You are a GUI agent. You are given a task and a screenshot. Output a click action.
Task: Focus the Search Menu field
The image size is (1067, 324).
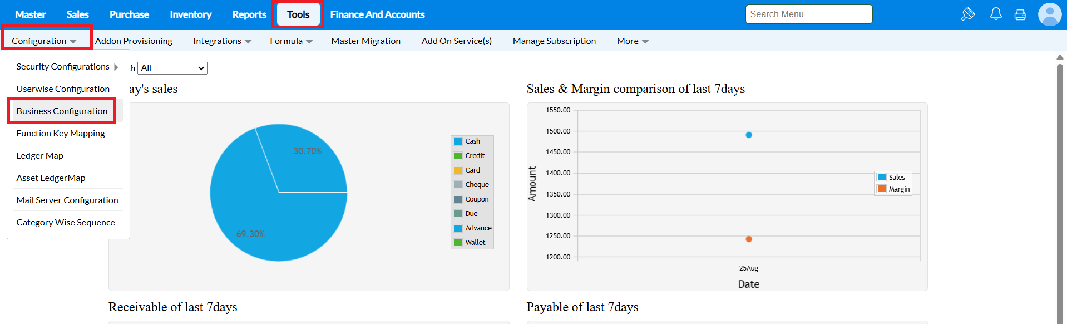[808, 14]
